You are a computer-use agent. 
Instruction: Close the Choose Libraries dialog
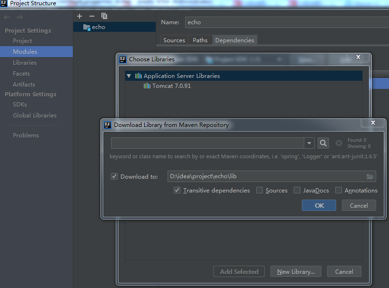(358, 57)
